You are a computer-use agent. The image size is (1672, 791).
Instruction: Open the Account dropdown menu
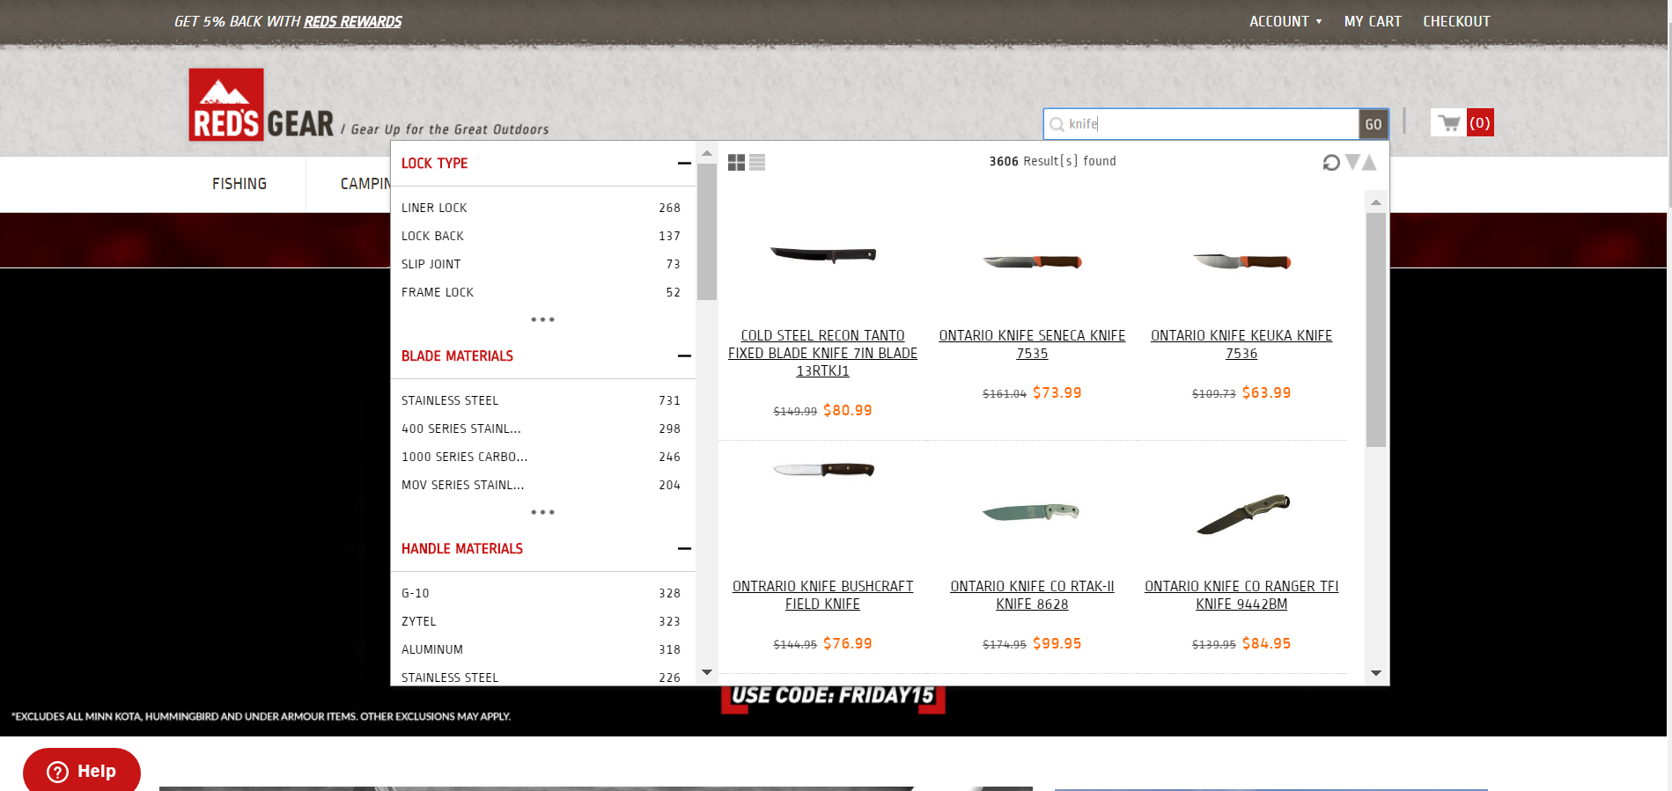1285,21
